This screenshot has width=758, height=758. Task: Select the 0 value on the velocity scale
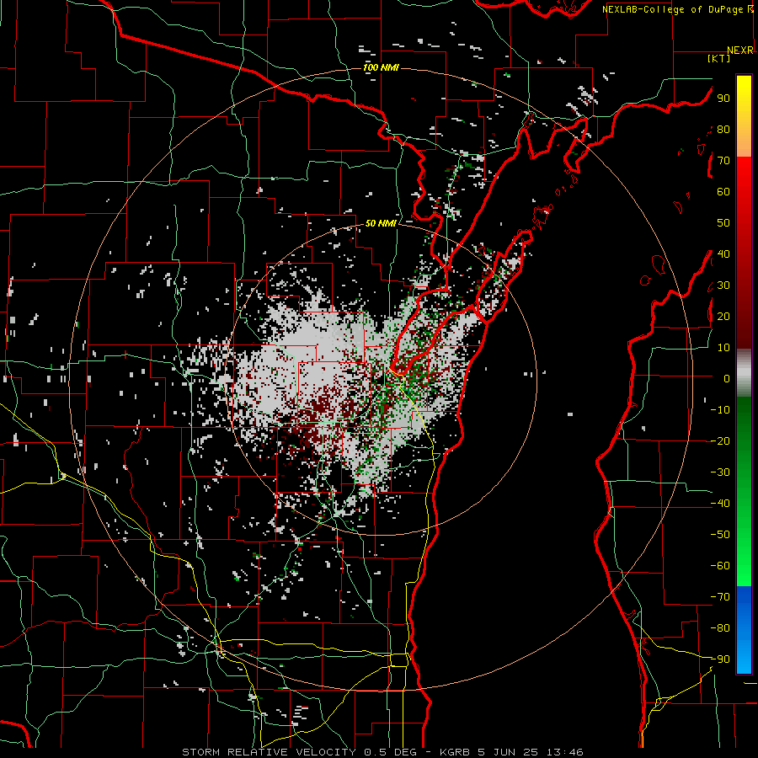click(x=727, y=379)
